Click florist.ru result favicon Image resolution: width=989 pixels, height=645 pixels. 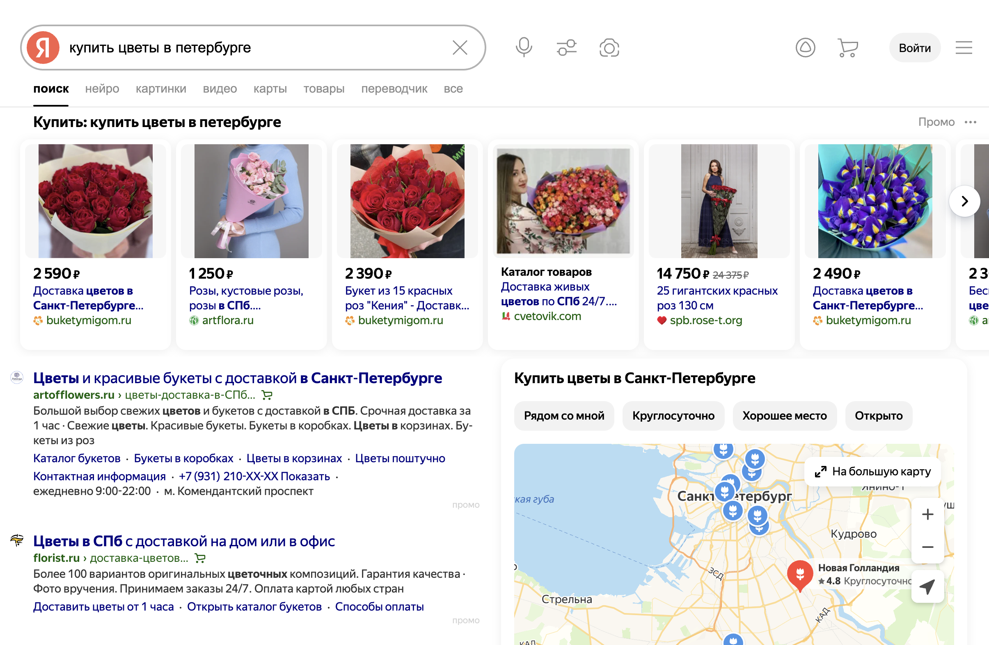pyautogui.click(x=17, y=540)
